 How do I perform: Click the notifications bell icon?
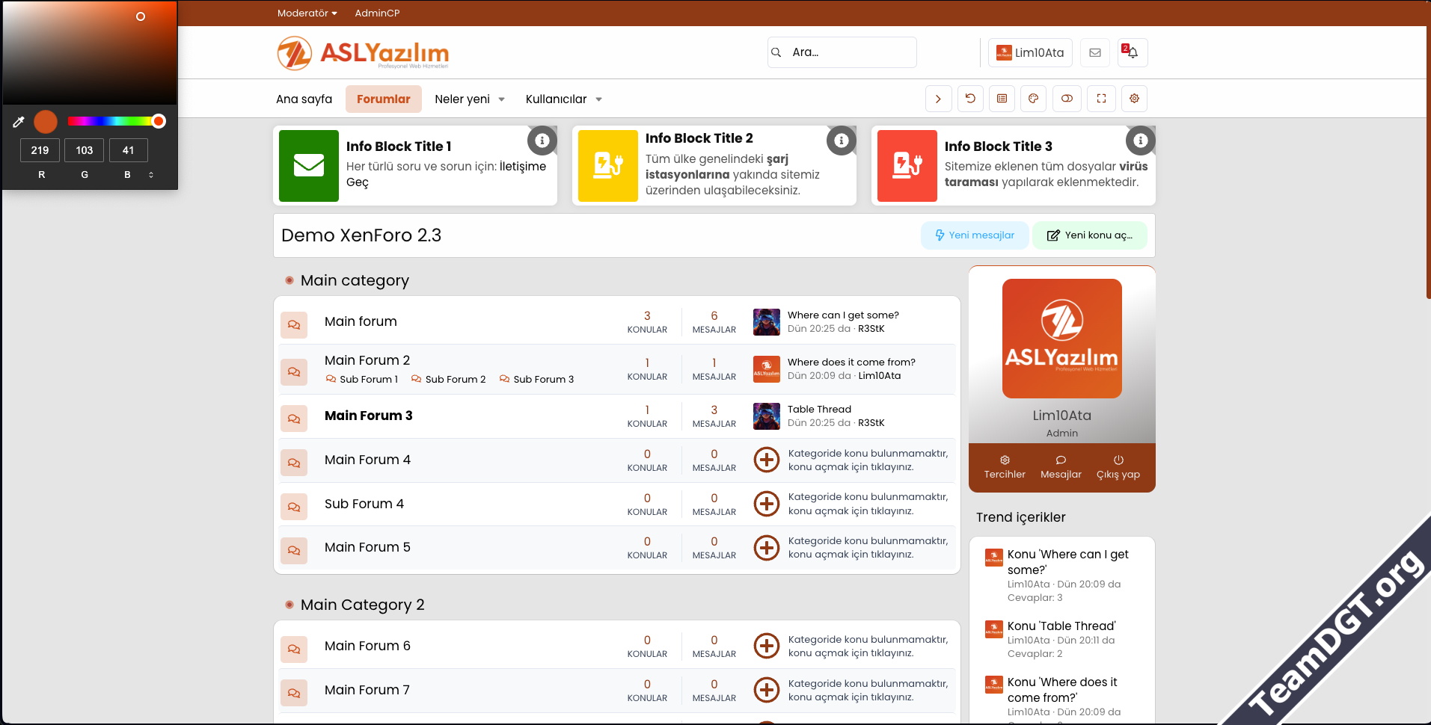tap(1133, 52)
